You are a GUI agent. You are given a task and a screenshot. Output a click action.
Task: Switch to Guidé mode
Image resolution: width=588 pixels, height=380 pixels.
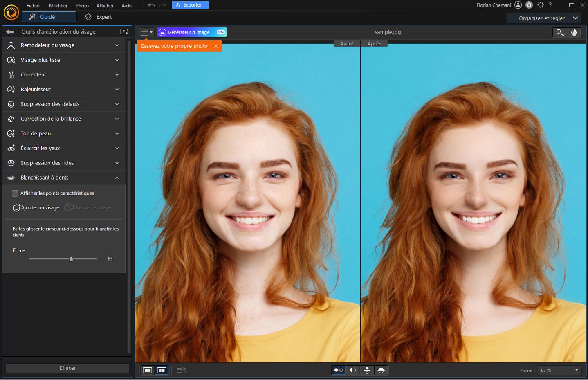(49, 17)
